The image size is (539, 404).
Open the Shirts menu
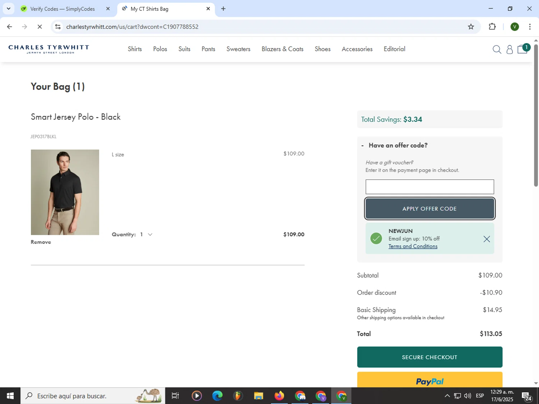pos(135,49)
